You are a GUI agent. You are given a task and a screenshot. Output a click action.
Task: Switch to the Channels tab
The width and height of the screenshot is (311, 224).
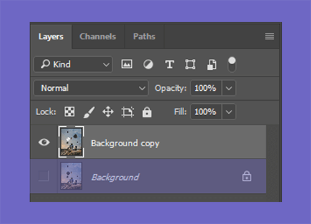98,37
